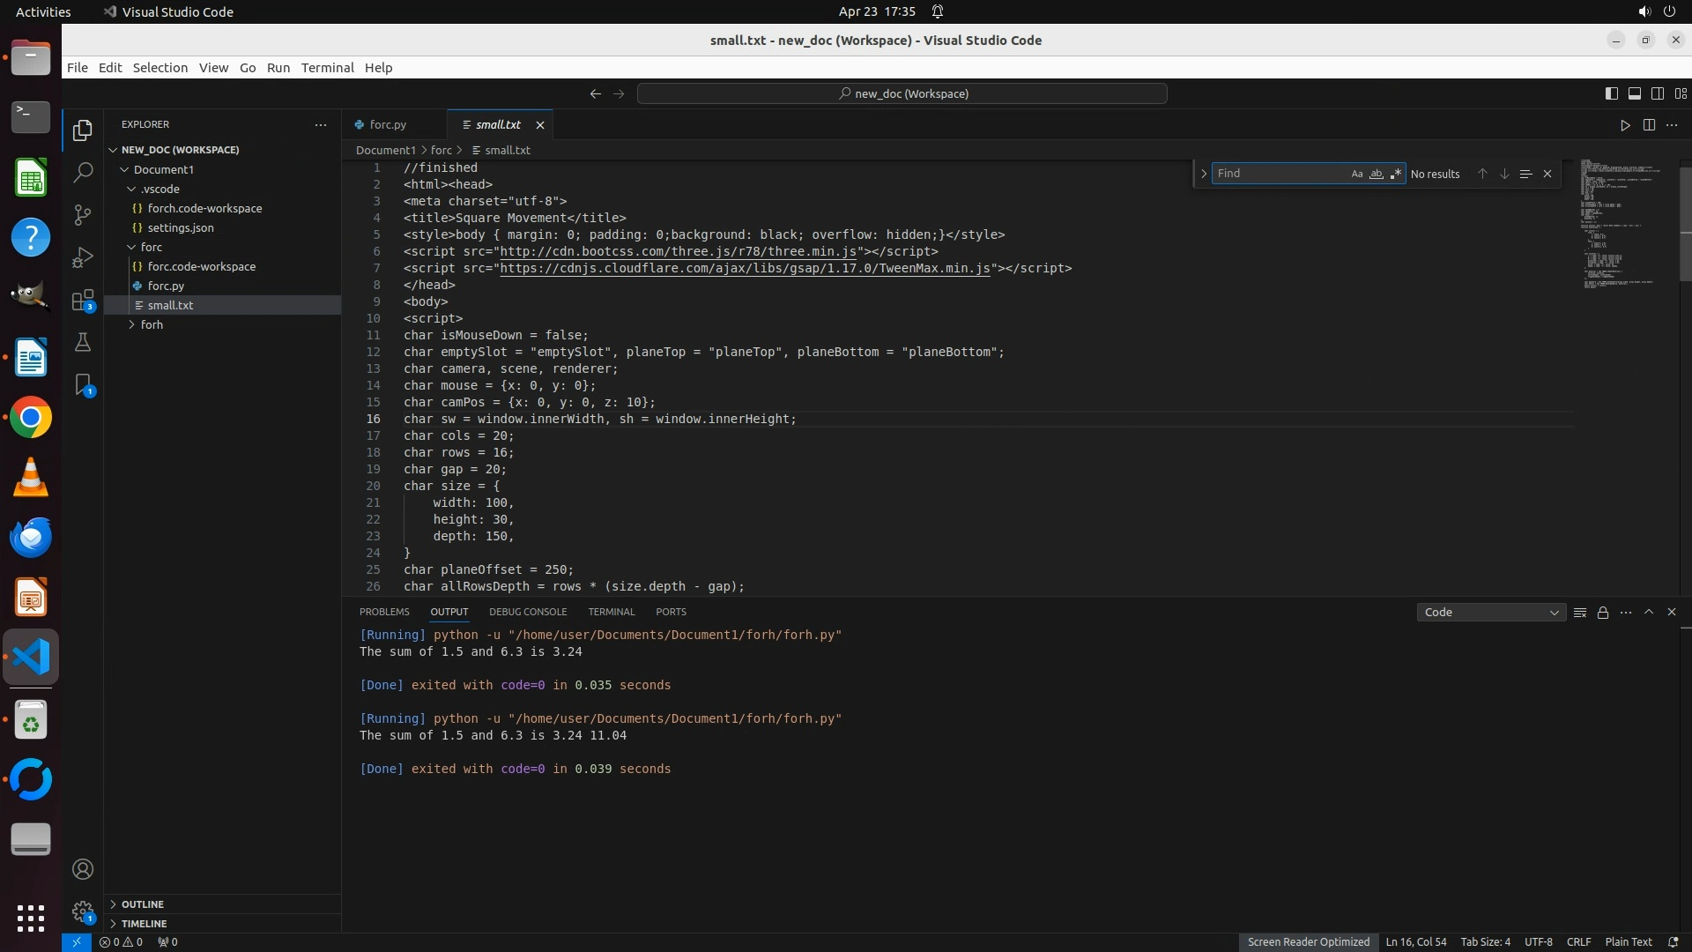The height and width of the screenshot is (952, 1692).
Task: Open the Code output channel dropdown
Action: pyautogui.click(x=1490, y=613)
